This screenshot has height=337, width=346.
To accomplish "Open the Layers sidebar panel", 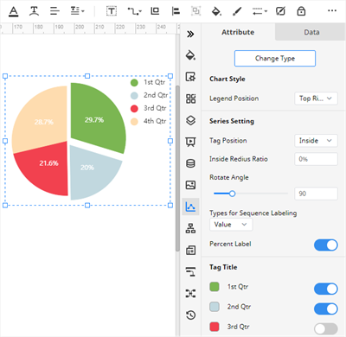I will pyautogui.click(x=190, y=120).
